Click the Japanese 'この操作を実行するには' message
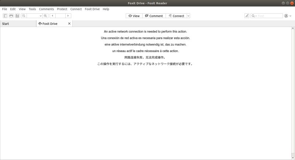The height and width of the screenshot is (160, 295). coord(145,64)
